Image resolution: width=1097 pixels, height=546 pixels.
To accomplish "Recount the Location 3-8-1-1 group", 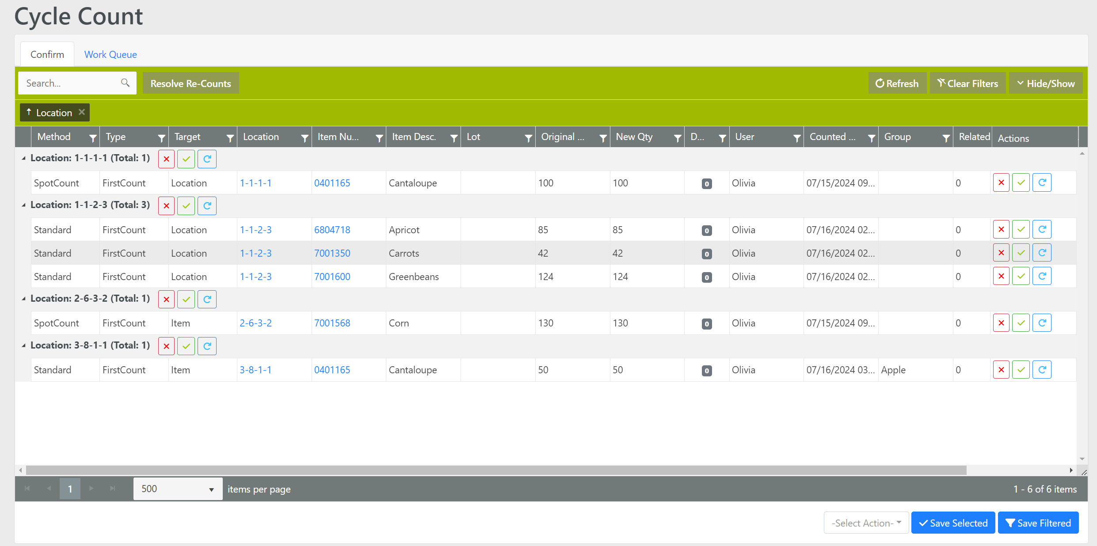I will [207, 346].
